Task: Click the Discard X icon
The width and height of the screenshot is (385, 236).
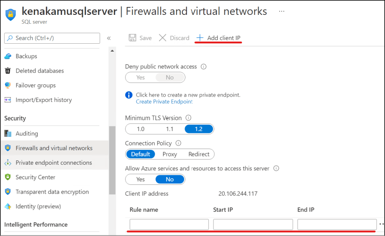Action: (x=163, y=38)
